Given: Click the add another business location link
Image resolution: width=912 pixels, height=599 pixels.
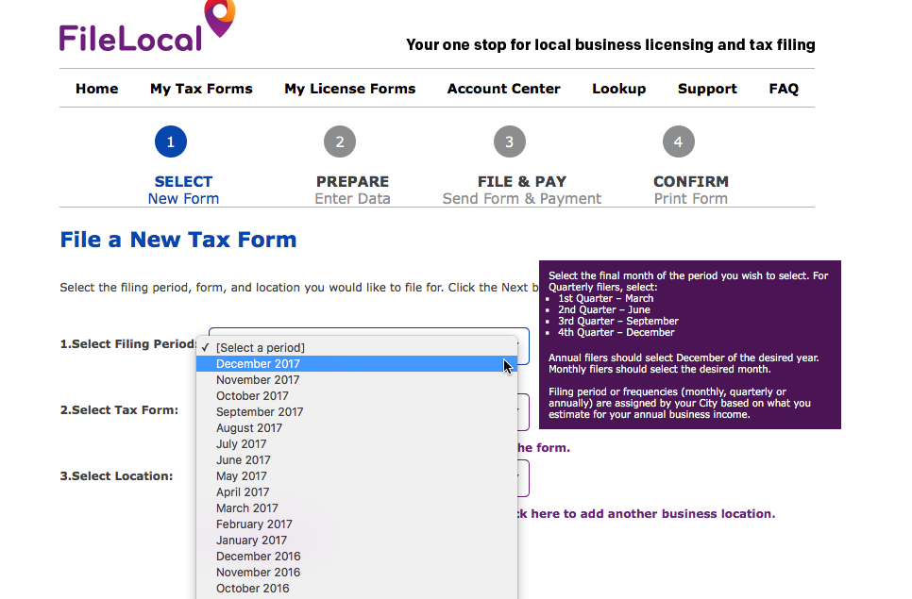Looking at the screenshot, I should click(646, 514).
